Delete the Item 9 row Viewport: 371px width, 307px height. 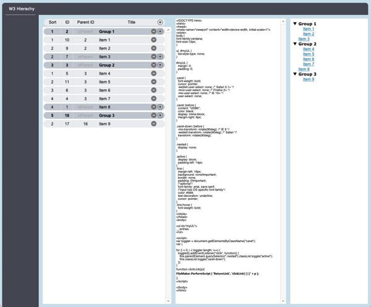pos(153,124)
